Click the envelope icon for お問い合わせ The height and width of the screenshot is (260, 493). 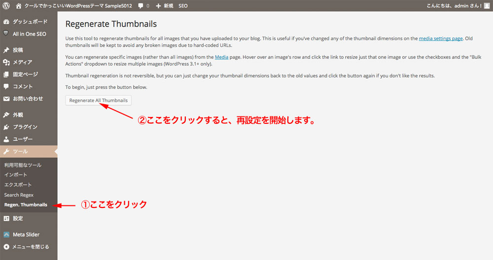tap(6, 99)
